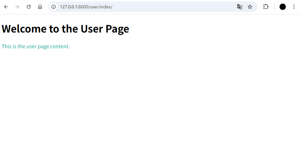Open the profile avatar menu
Viewport: 300px width, 152px height.
click(x=283, y=7)
